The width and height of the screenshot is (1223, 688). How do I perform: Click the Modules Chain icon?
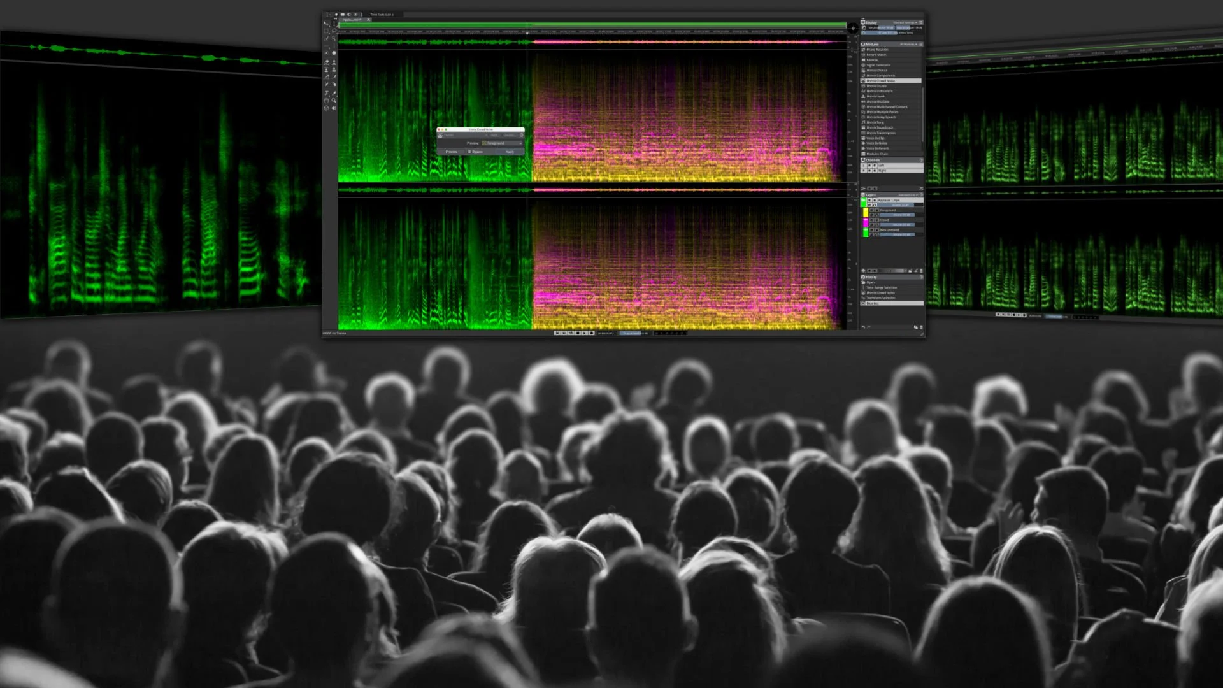point(863,154)
